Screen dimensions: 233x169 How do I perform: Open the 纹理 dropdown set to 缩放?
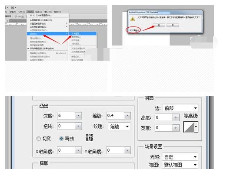[119, 127]
